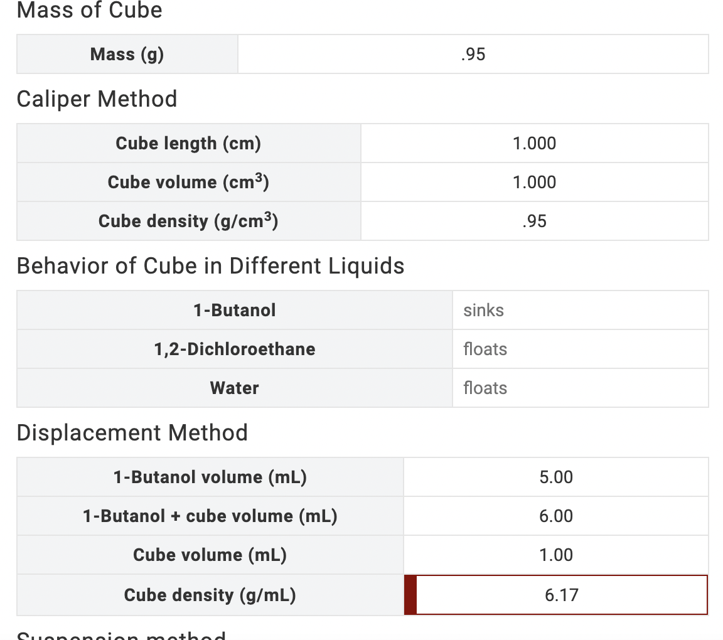Click the Cube length (cm) entry field
This screenshot has width=723, height=640.
533,143
